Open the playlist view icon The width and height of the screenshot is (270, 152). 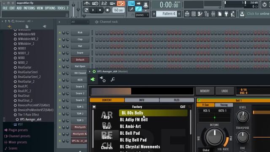pos(187,14)
